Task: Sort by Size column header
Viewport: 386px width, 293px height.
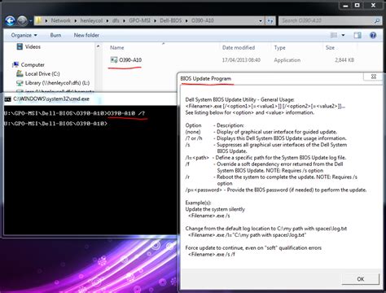Action: point(330,48)
